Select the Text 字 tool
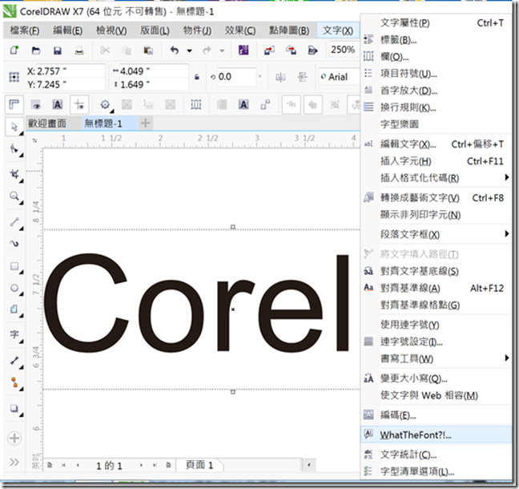The image size is (519, 489). click(14, 334)
